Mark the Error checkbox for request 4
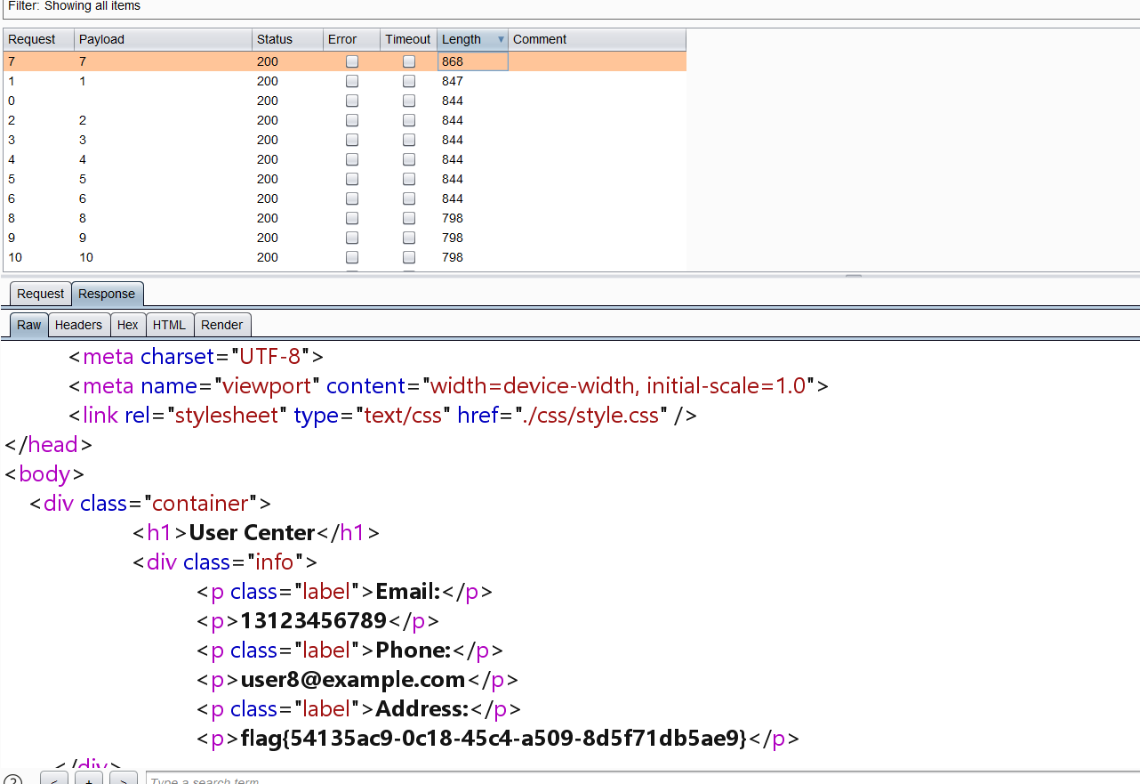Screen dimensions: 1140x784 click(352, 159)
